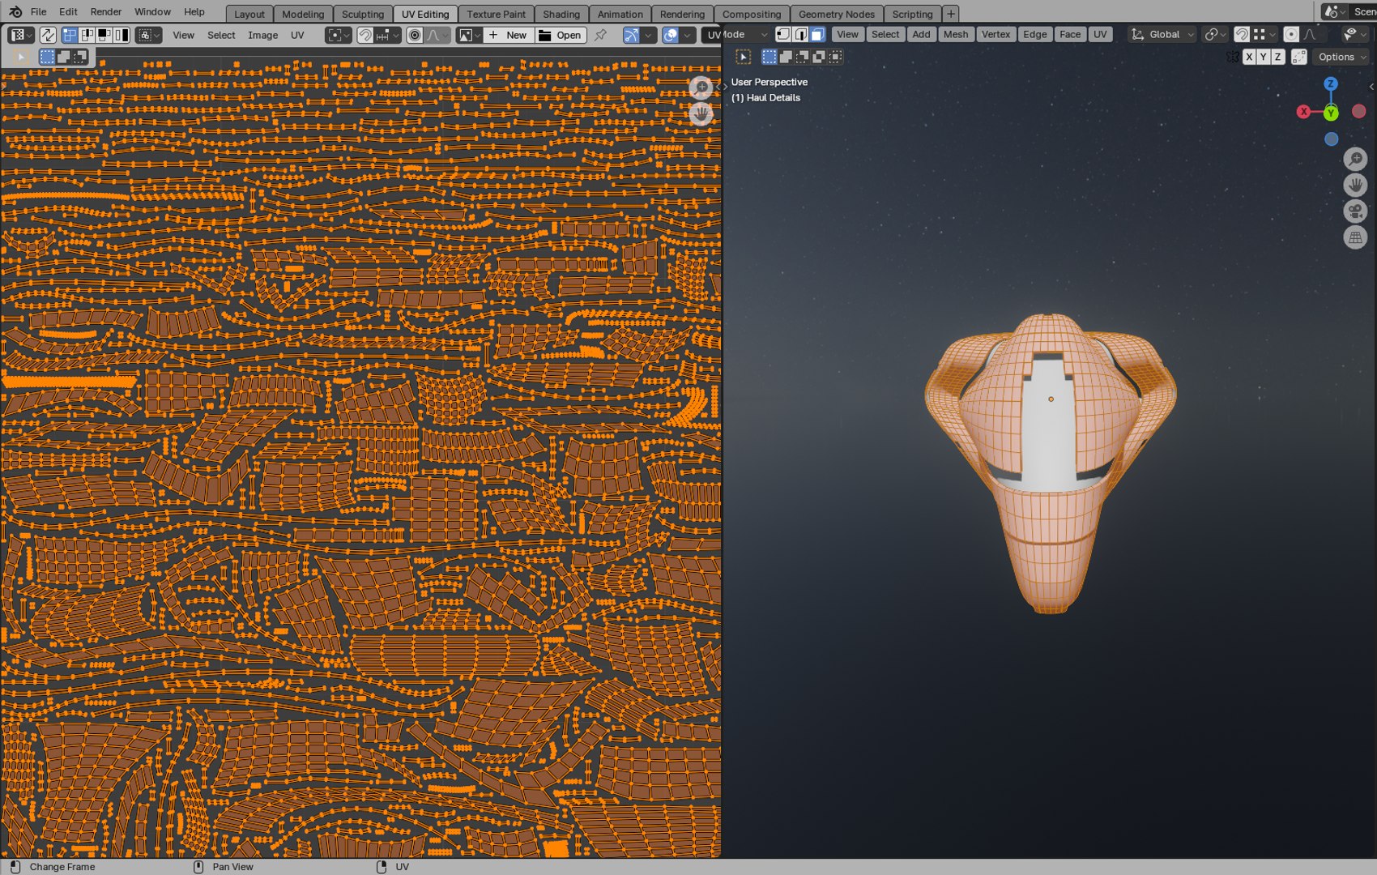Open the Options dropdown in 3D viewport

pyautogui.click(x=1341, y=57)
